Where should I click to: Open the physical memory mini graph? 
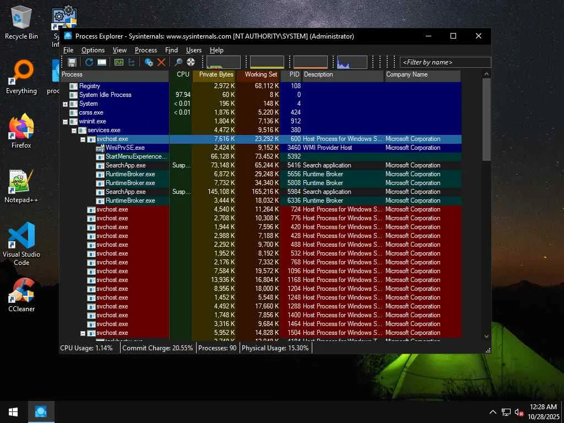(311, 62)
